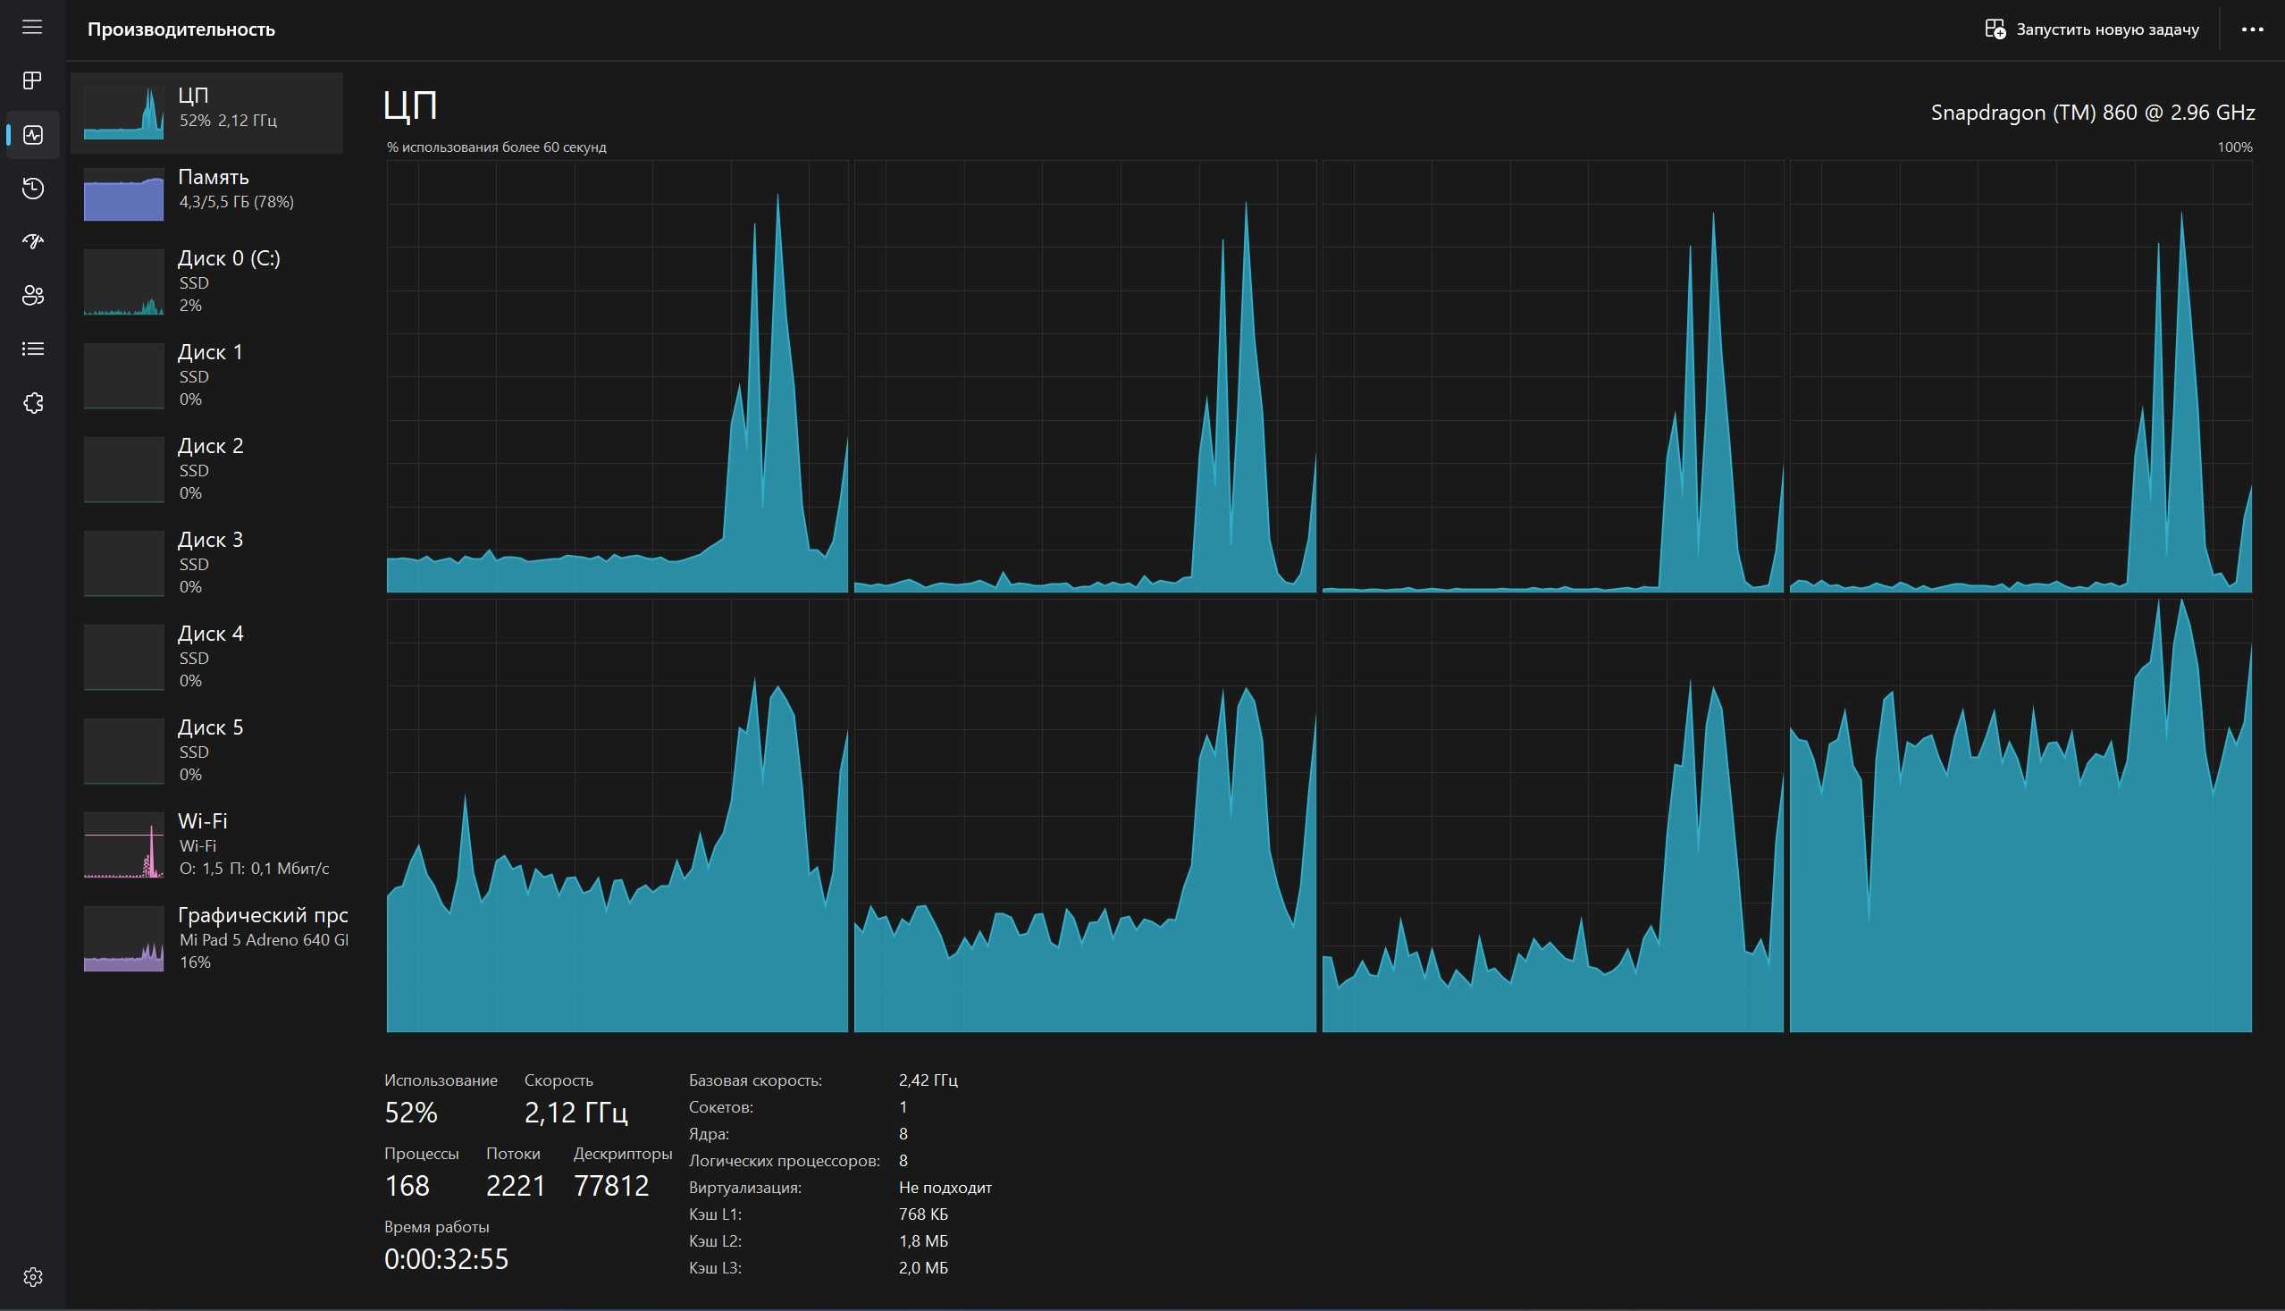This screenshot has width=2285, height=1311.
Task: Click the Память mini graph thumbnail
Action: 123,194
